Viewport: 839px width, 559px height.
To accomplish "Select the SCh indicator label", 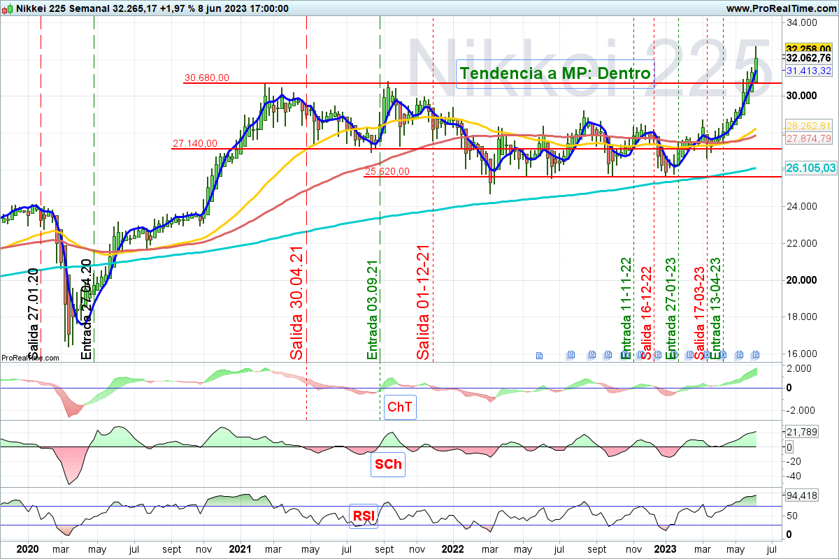I will 388,464.
